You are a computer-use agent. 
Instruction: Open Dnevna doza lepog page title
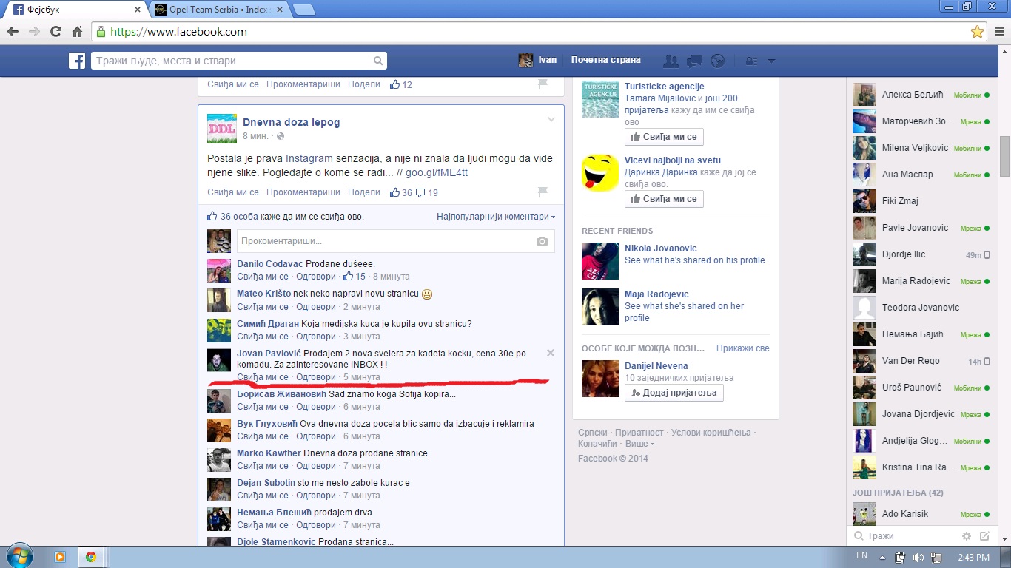click(291, 122)
